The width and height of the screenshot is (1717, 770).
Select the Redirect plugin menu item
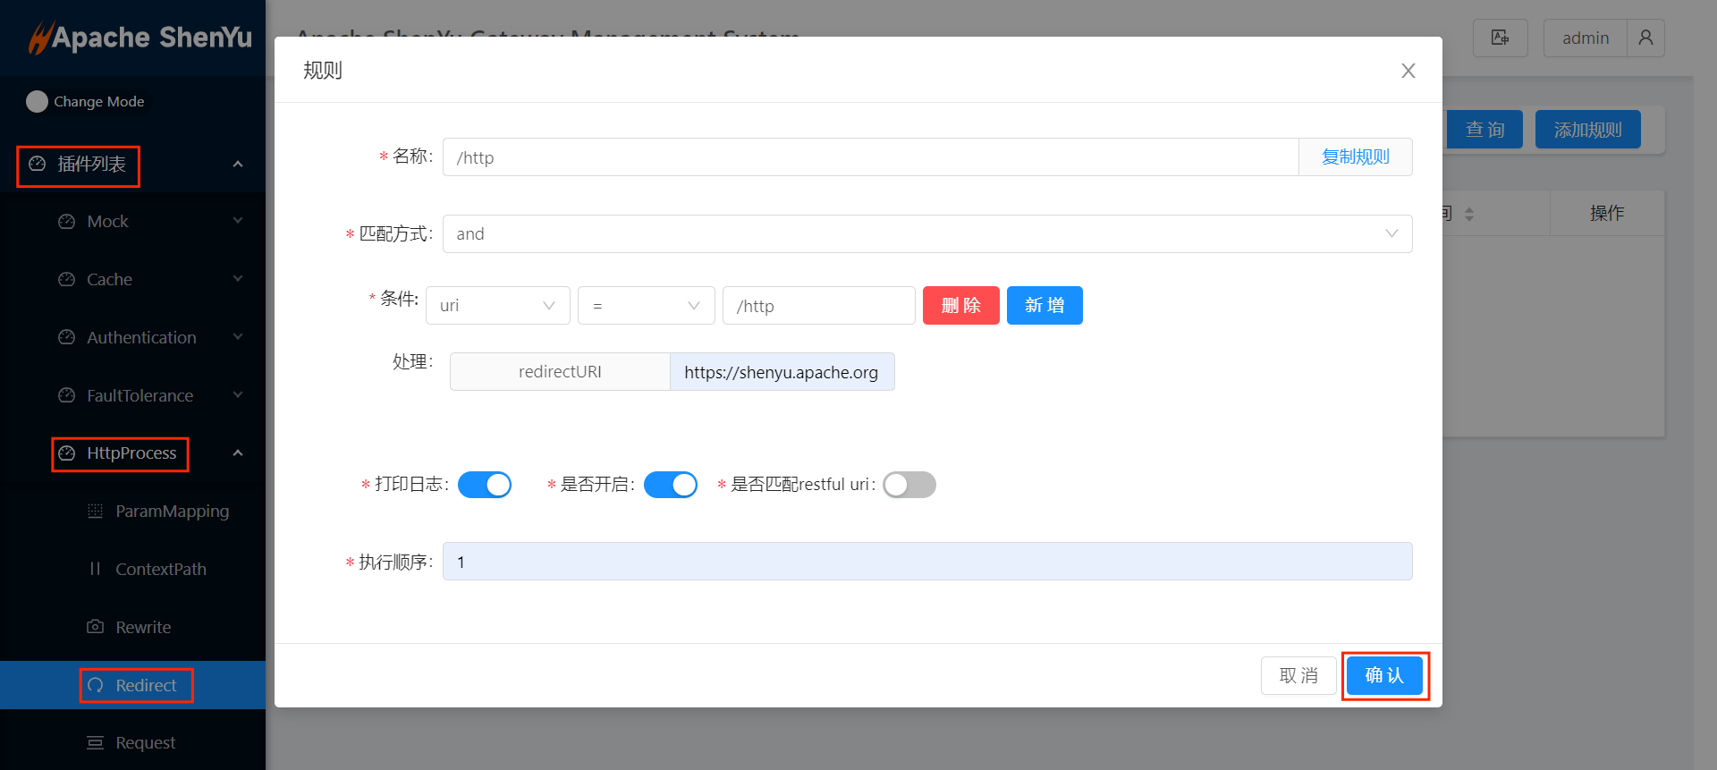[x=146, y=686]
